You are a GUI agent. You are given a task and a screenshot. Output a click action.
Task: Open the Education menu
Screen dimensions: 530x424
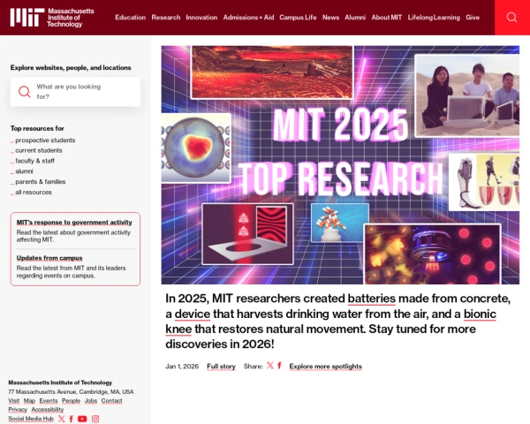pos(130,18)
